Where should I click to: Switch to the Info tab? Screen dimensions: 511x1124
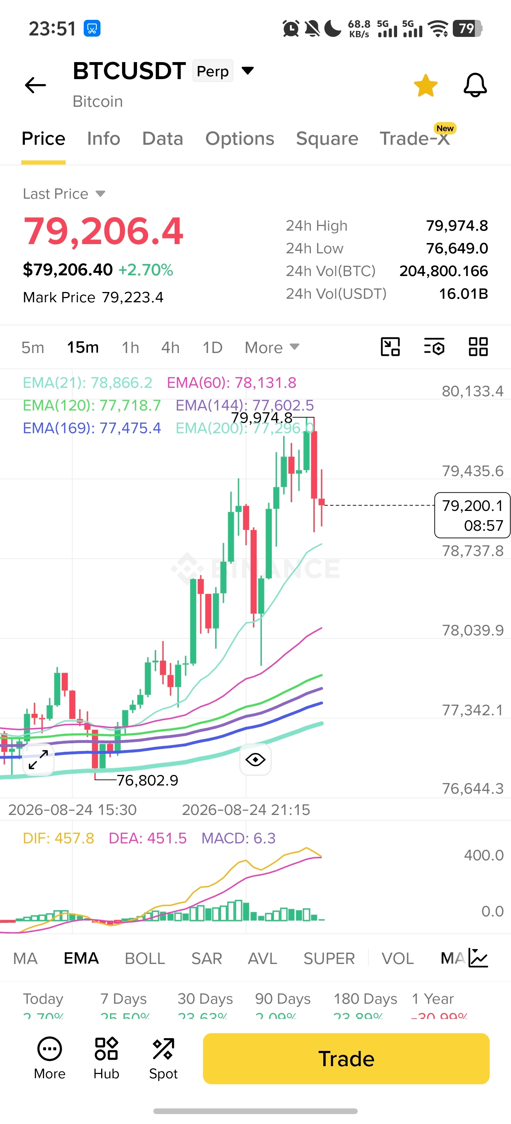(103, 139)
